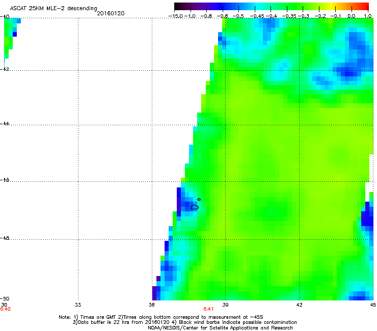Click the small black island outline above the larger one
377x331 pixels.
pos(199,199)
